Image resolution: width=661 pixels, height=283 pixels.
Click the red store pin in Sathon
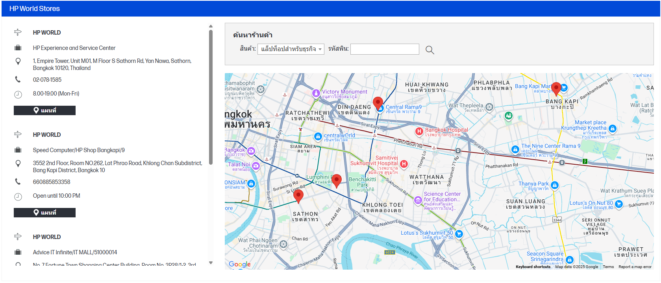pos(298,195)
